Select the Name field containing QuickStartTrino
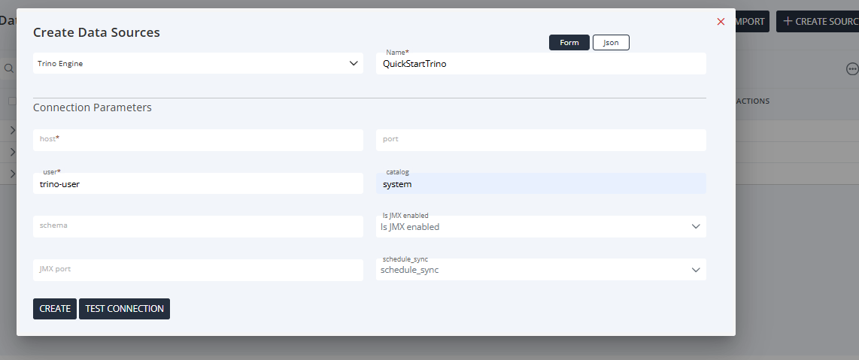This screenshot has height=360, width=859. 540,64
